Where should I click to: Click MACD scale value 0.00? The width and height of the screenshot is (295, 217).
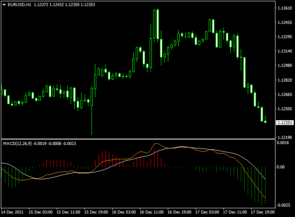tap(281, 167)
